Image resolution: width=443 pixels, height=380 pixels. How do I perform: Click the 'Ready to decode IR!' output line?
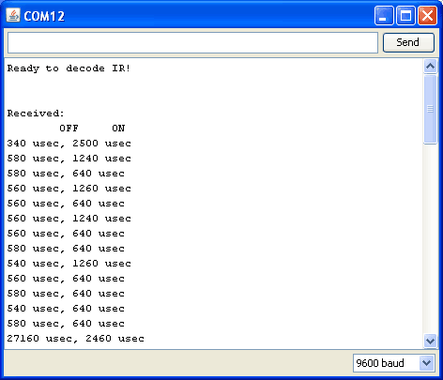click(x=69, y=68)
